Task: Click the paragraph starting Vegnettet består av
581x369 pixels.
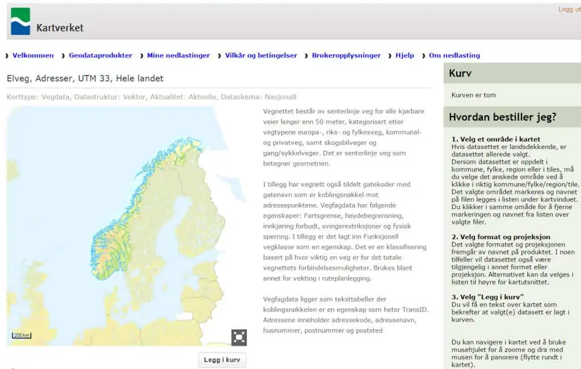Action: (x=343, y=137)
